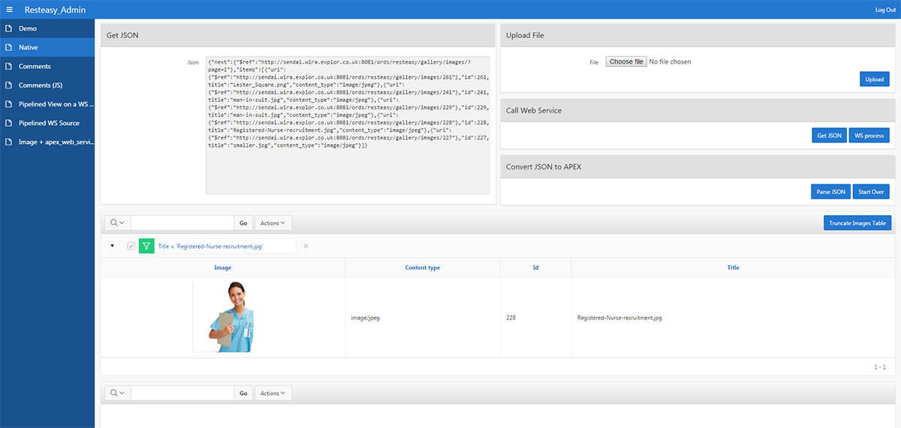Viewport: 901px width, 428px height.
Task: Click the Get JSON button
Action: (829, 136)
